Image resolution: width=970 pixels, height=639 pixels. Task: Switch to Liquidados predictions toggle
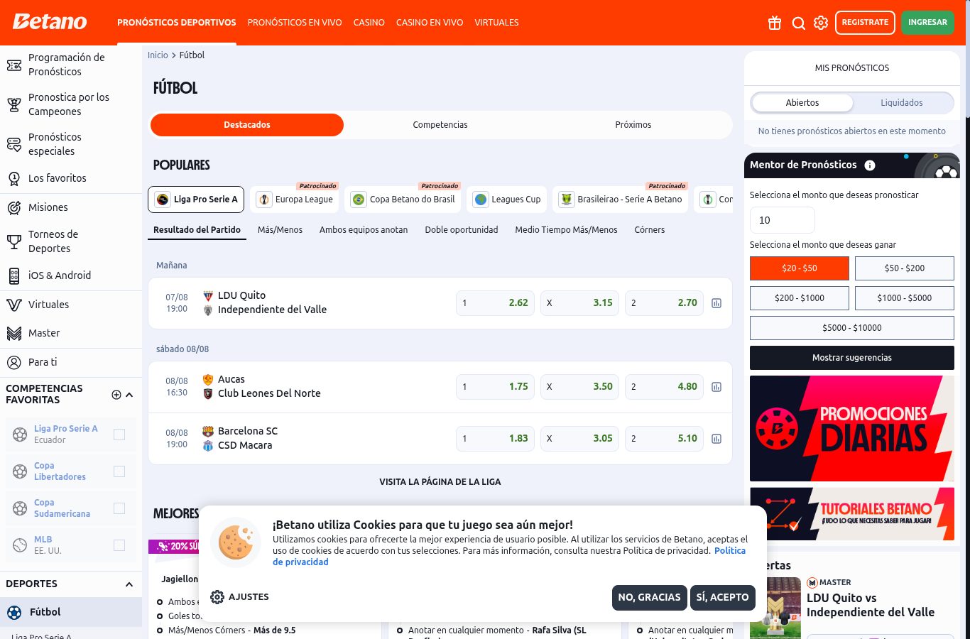coord(902,103)
